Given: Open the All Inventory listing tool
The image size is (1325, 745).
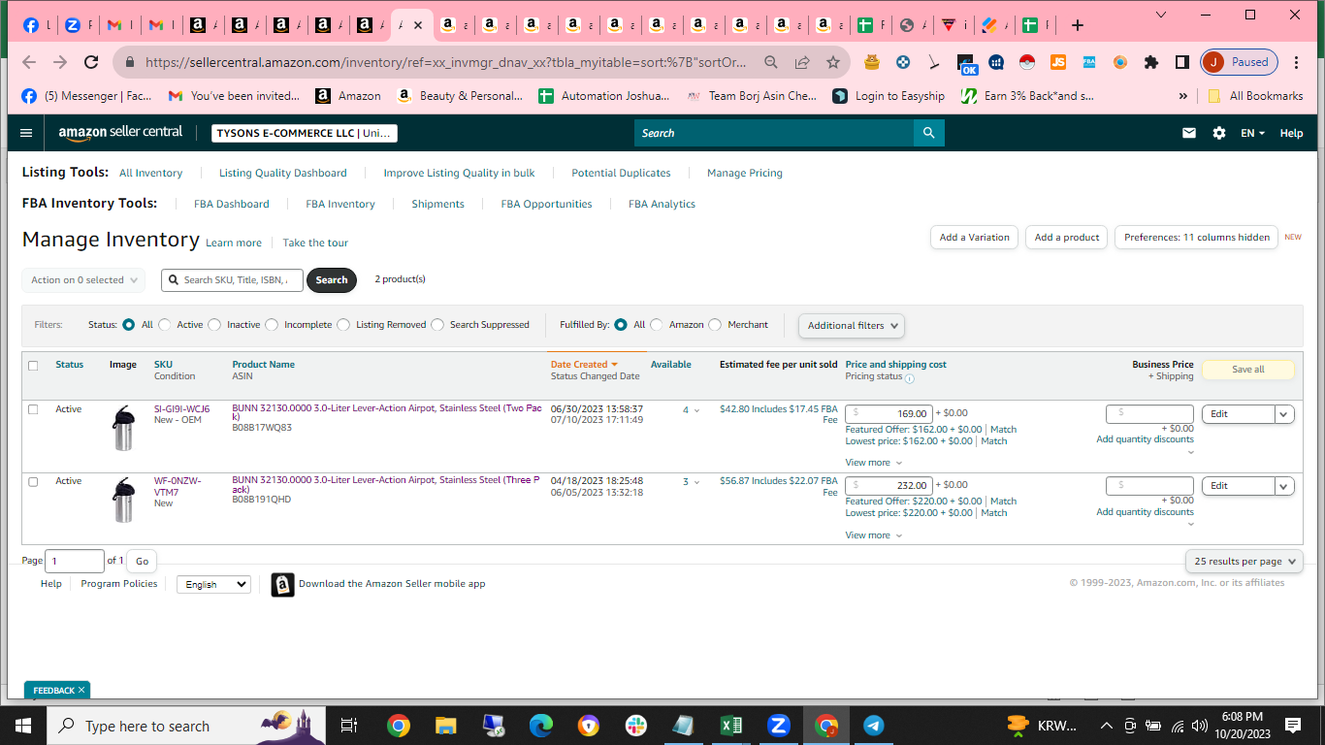Looking at the screenshot, I should coord(150,174).
